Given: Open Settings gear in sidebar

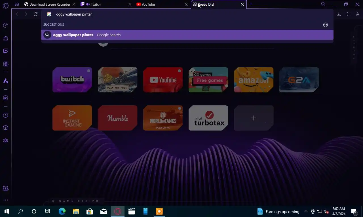Looking at the screenshot, I should [x=6, y=141].
